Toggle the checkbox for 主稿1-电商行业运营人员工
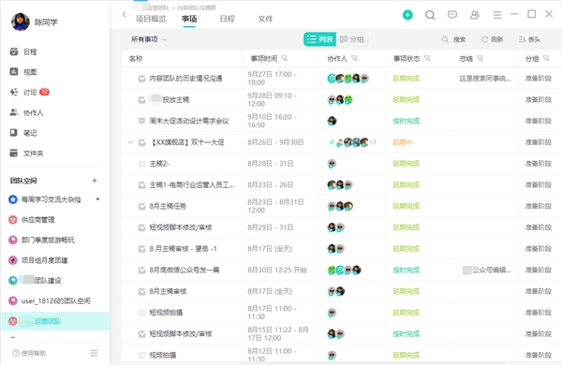Screen dimensions: 562x365 point(142,184)
